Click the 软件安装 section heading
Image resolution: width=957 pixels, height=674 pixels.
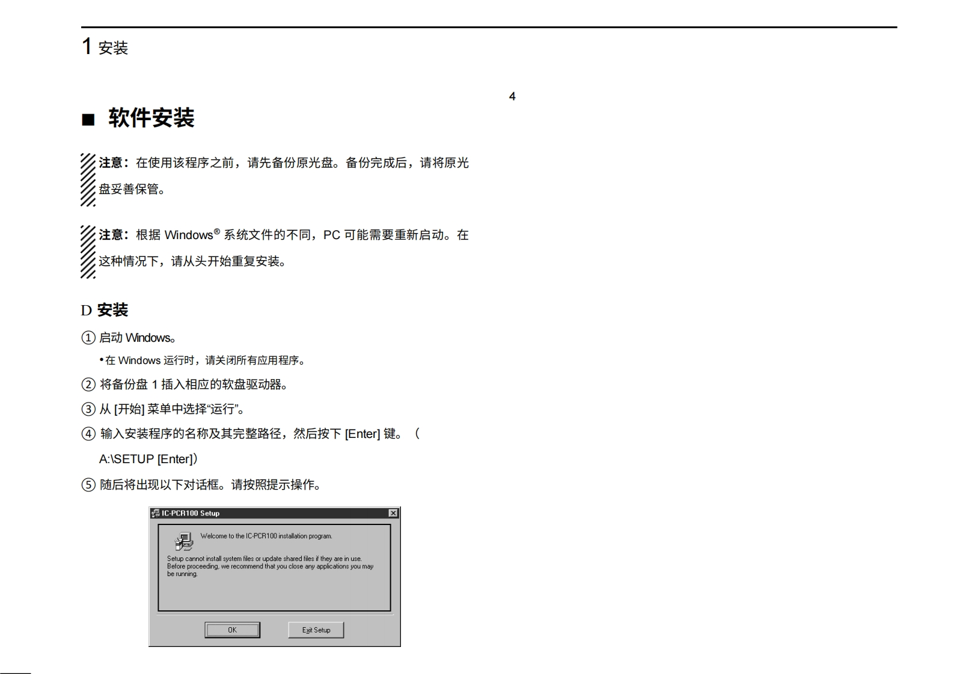151,118
